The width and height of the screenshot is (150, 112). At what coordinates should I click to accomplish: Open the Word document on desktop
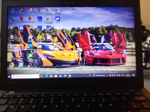point(48,10)
